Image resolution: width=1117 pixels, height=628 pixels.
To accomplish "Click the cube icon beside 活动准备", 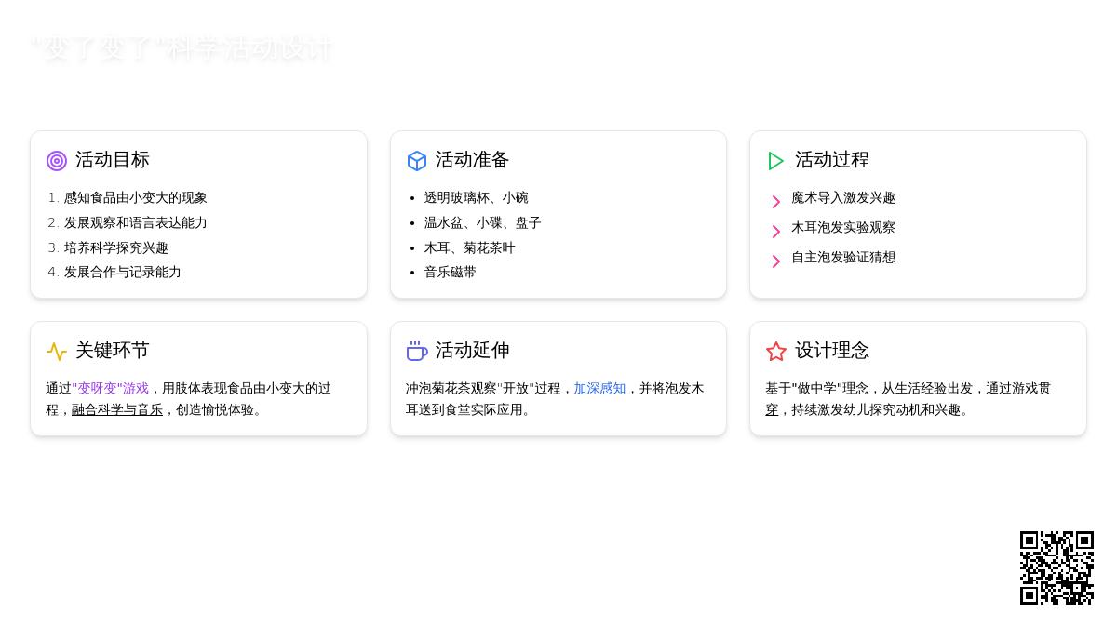I will point(417,161).
